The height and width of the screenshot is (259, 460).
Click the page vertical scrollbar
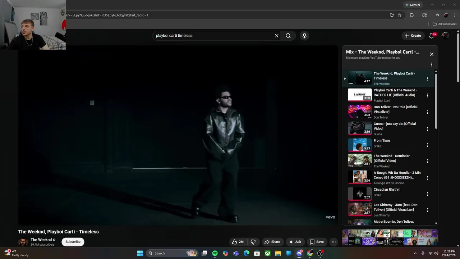[458, 58]
